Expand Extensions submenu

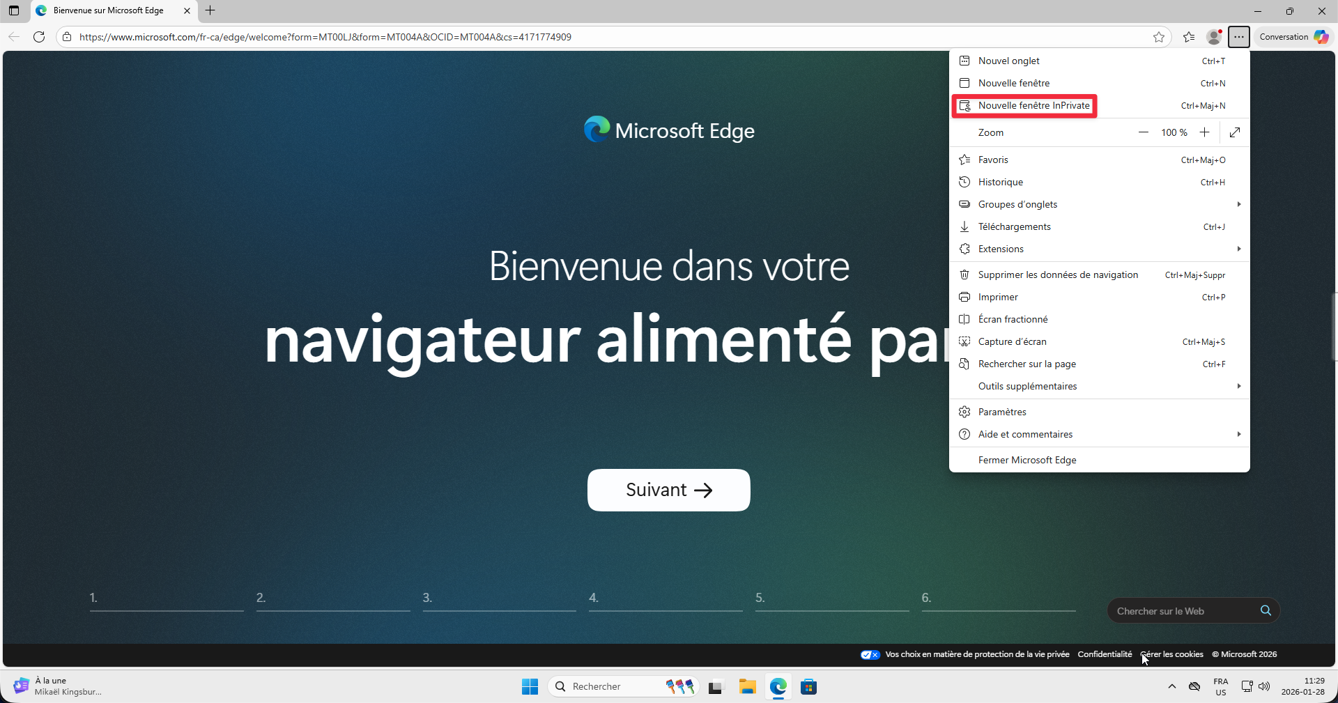[1100, 249]
